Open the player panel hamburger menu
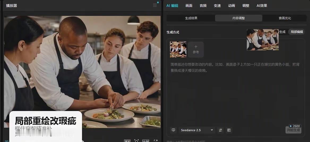This screenshot has width=310, height=142. point(155,6)
